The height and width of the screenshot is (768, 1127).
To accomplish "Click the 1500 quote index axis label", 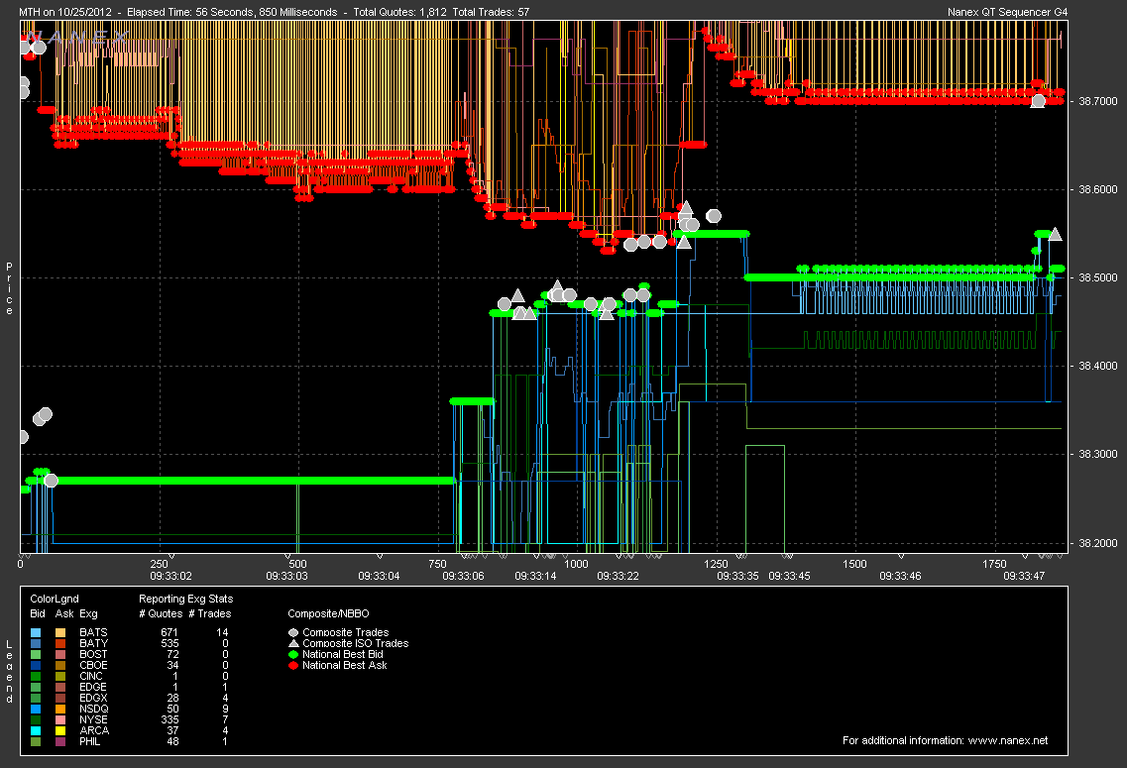I will coord(854,564).
